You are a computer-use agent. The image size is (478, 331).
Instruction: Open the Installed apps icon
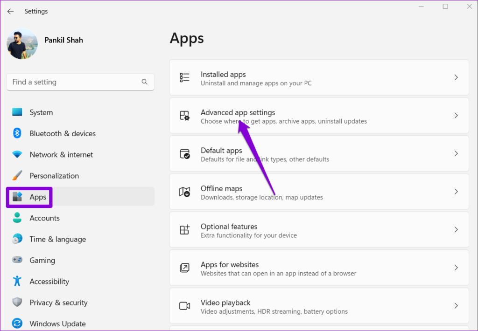185,77
